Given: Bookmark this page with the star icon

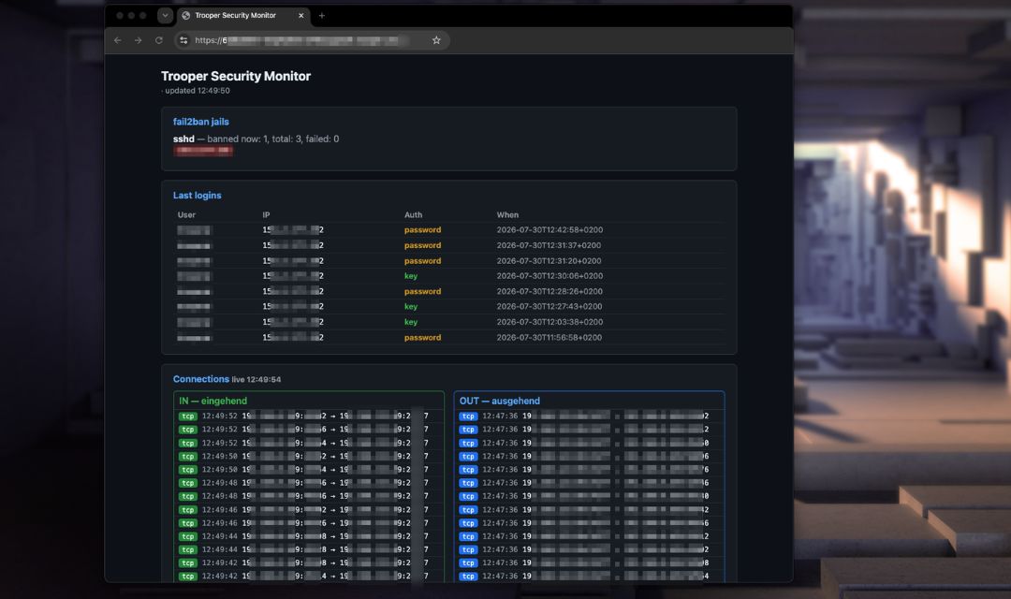Looking at the screenshot, I should pyautogui.click(x=436, y=40).
